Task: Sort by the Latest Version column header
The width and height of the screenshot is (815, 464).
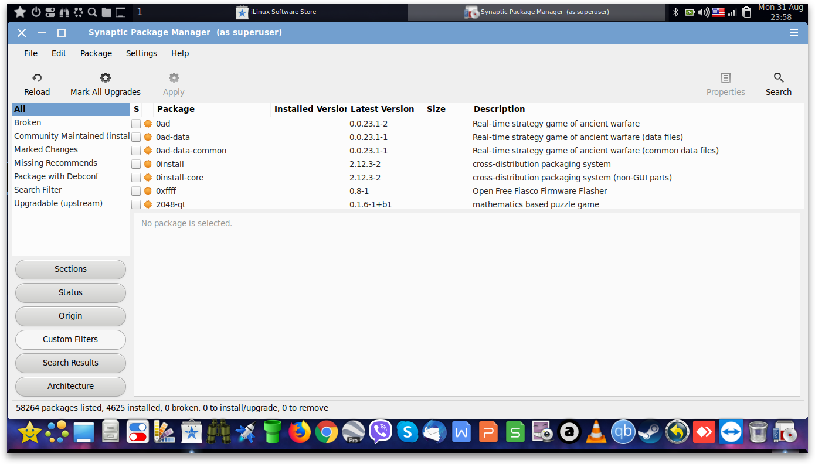Action: [x=385, y=109]
